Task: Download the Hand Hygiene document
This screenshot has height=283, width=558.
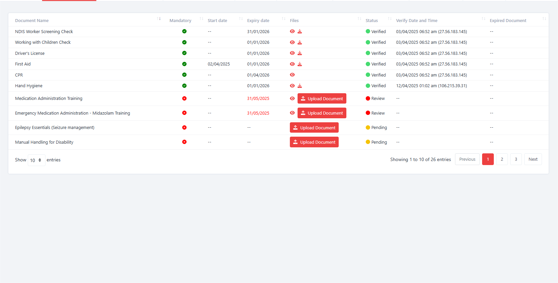Action: pos(300,86)
